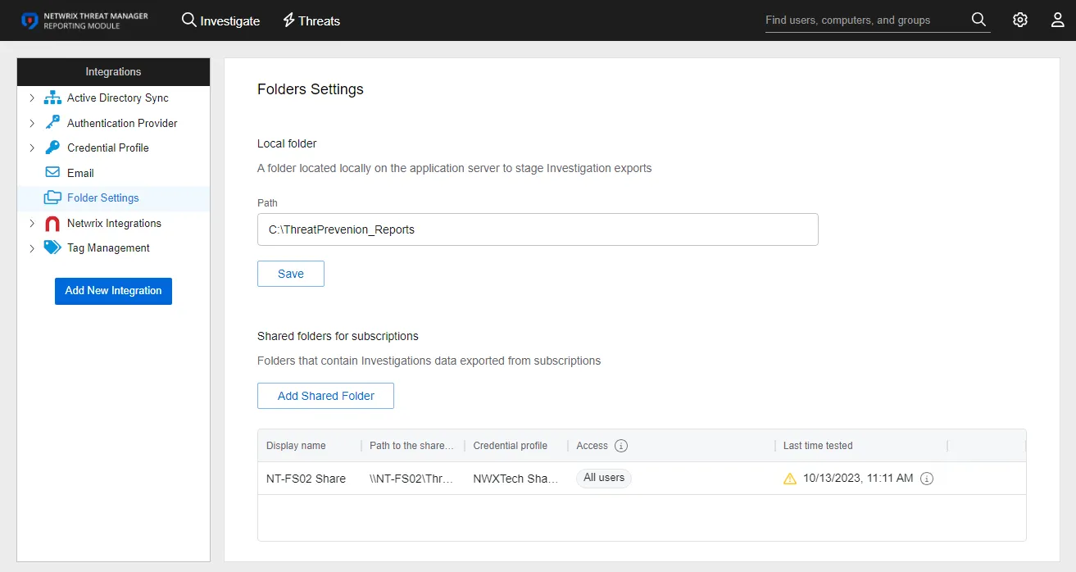
Task: Click the Credential profile column header
Action: (x=510, y=446)
